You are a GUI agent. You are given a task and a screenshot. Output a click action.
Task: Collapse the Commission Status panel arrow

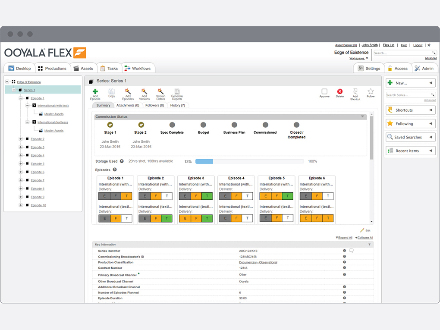pyautogui.click(x=362, y=116)
